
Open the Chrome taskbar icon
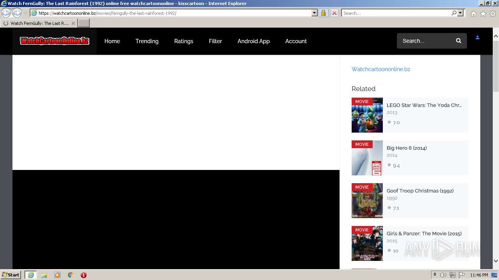coord(70,275)
